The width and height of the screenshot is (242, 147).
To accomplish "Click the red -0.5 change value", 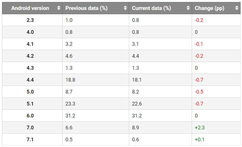I will (x=199, y=92).
